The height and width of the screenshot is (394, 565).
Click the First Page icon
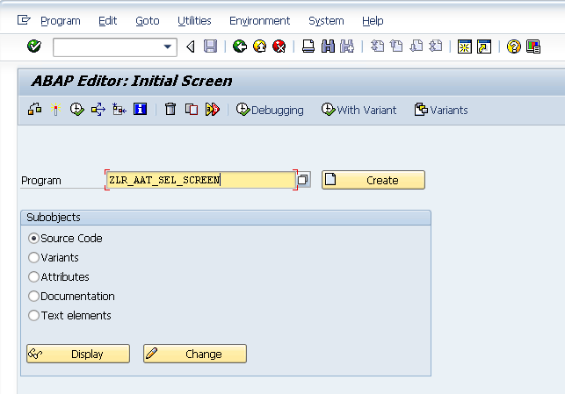tap(377, 47)
